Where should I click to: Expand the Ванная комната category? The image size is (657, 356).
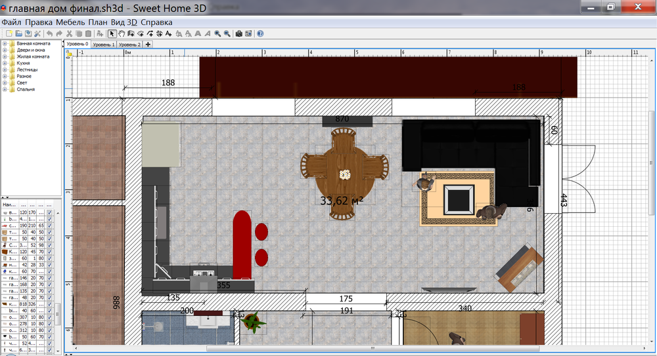tap(5, 44)
